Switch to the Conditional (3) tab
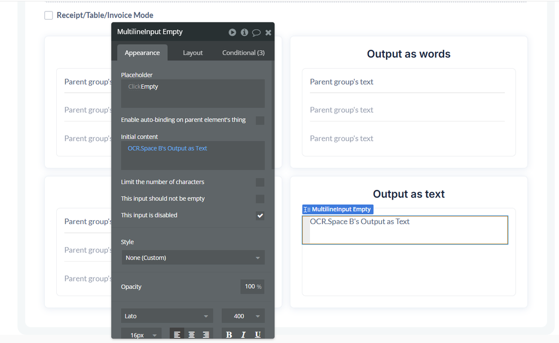This screenshot has width=559, height=343. point(243,52)
